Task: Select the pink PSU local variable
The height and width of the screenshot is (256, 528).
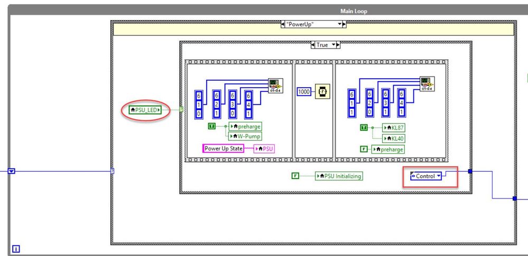Action: pos(264,148)
